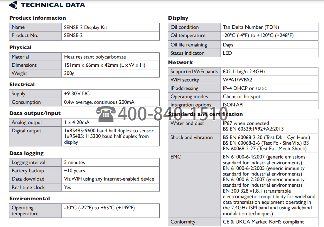Select "0.4w average, continuous 200mA" value
This screenshot has width=324, height=227.
pos(99,102)
